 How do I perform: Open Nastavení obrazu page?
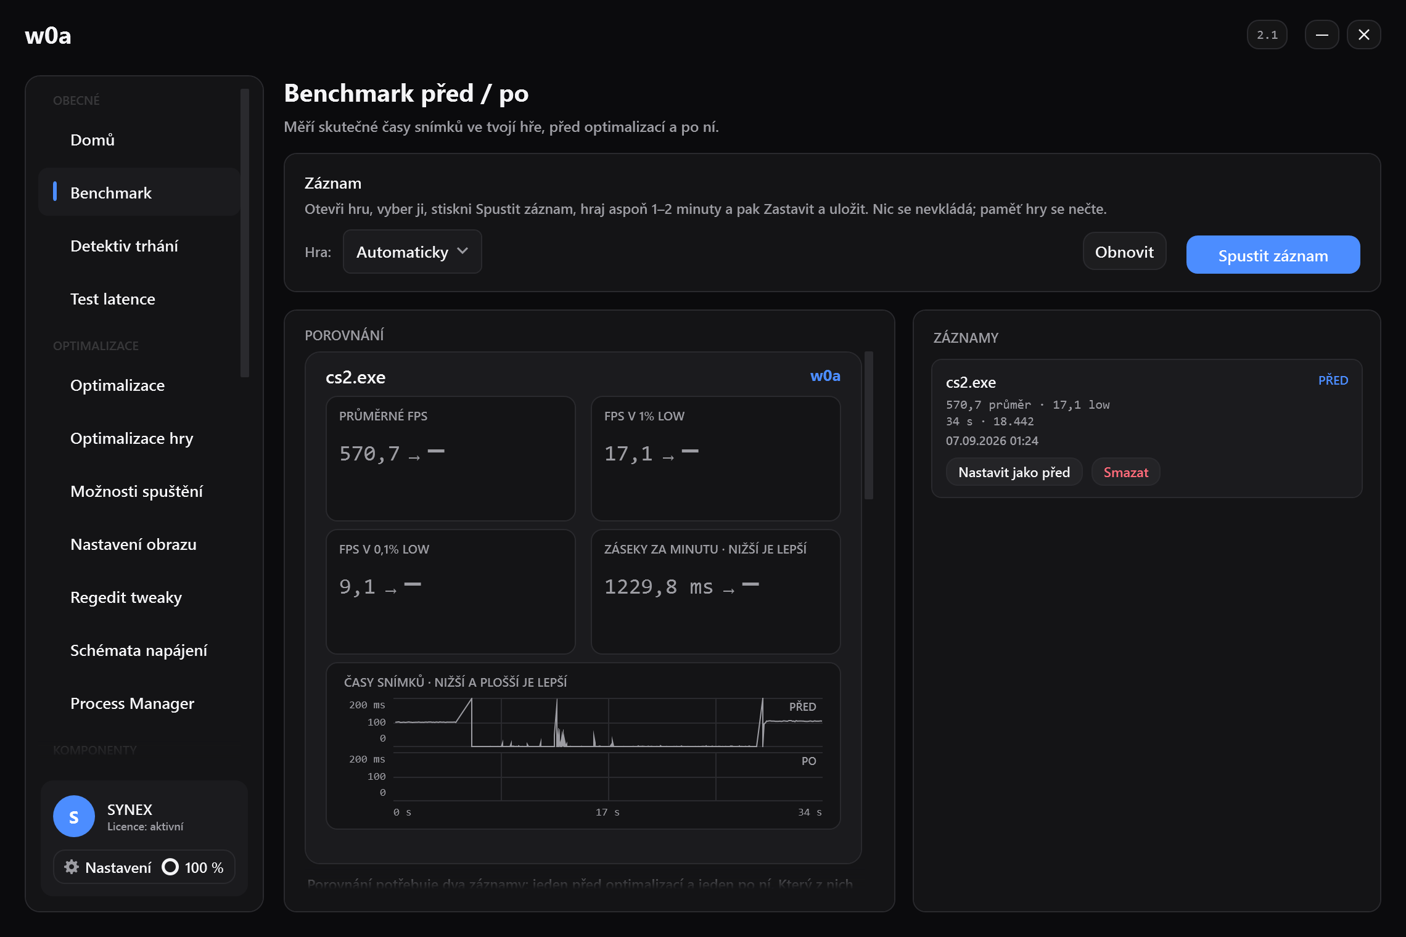[139, 544]
